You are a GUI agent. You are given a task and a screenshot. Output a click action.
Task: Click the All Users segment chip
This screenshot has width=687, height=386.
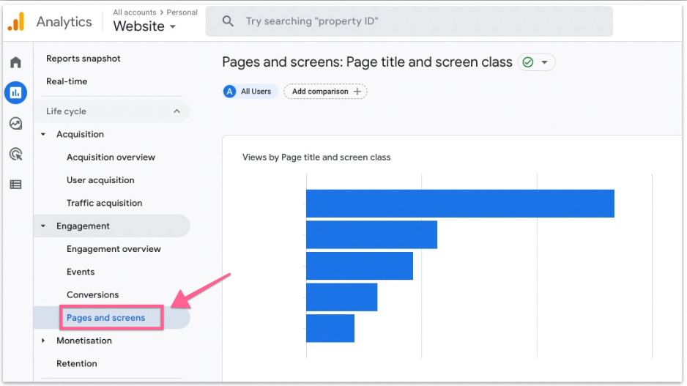tap(250, 92)
